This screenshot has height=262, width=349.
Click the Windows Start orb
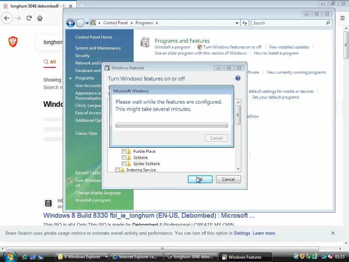click(x=10, y=257)
